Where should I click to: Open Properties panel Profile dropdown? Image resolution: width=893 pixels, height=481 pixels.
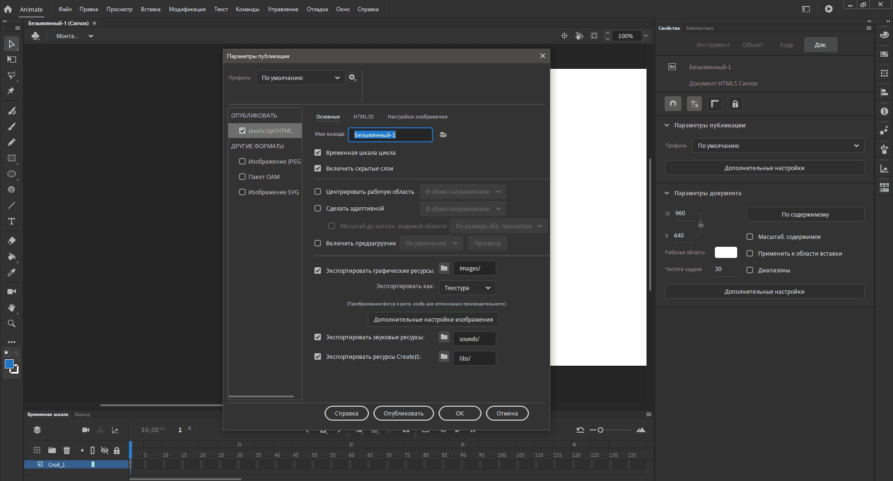click(778, 145)
